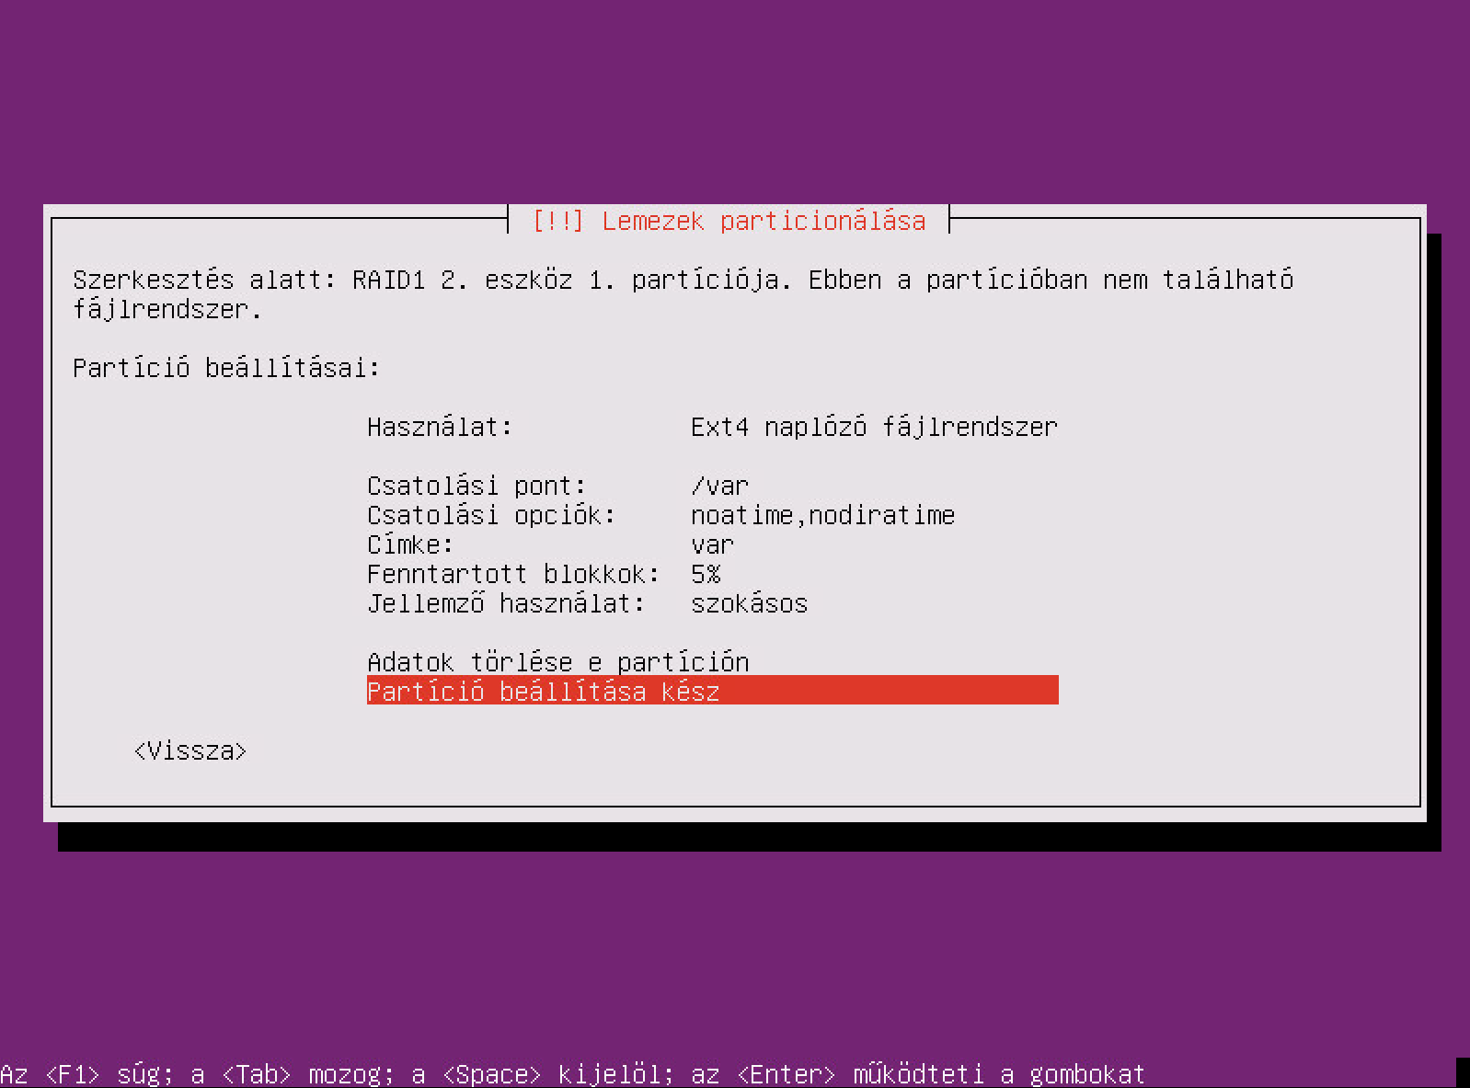Open Jellemző használat szokásos setting
Screen dimensions: 1470x1088
point(712,603)
